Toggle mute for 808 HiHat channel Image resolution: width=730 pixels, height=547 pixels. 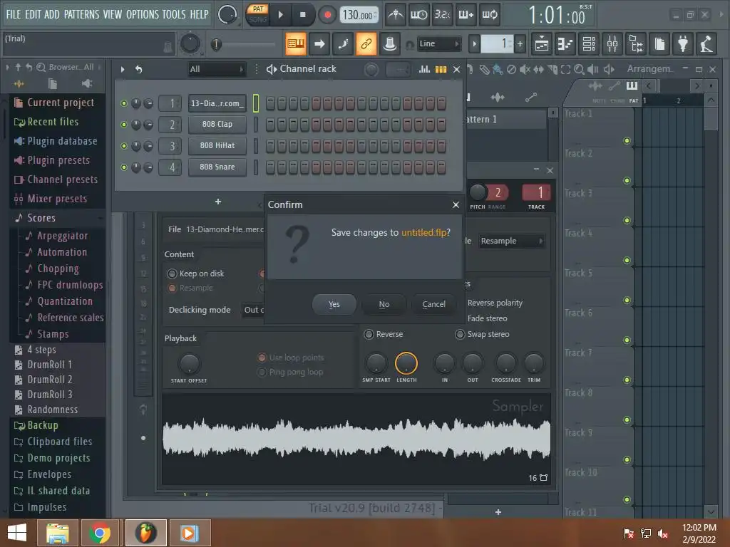pos(124,146)
